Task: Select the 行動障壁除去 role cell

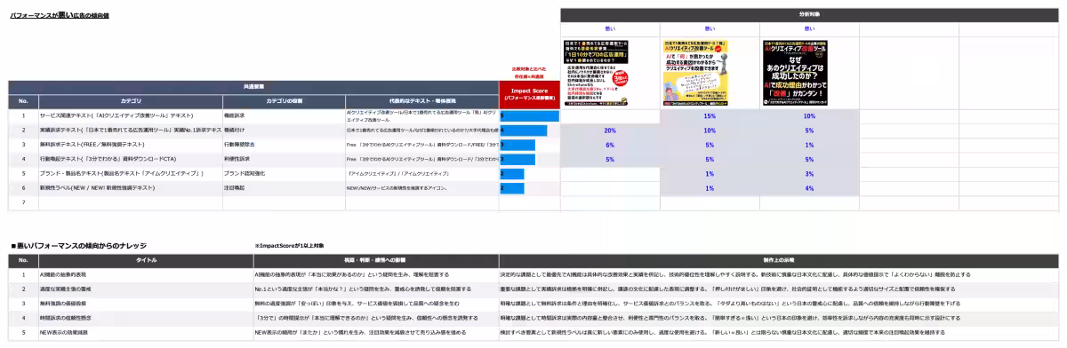Action: point(285,145)
